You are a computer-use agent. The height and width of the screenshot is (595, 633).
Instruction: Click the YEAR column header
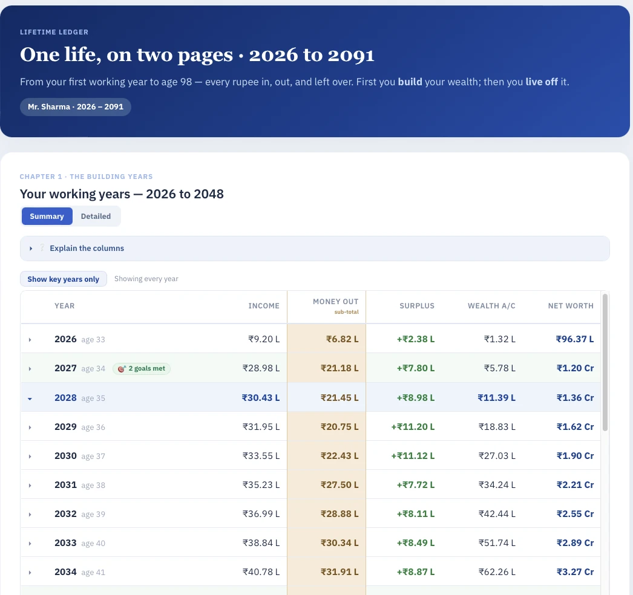tap(65, 306)
